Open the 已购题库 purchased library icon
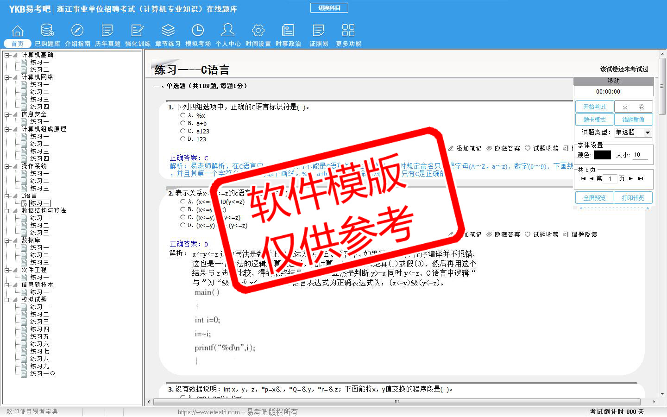 (47, 31)
